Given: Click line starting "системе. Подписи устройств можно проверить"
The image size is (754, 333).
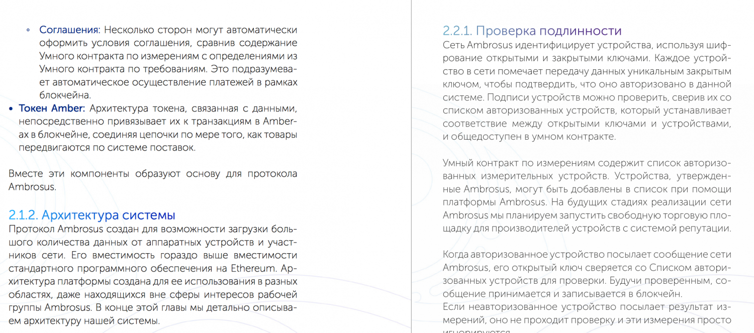Looking at the screenshot, I should tap(587, 97).
